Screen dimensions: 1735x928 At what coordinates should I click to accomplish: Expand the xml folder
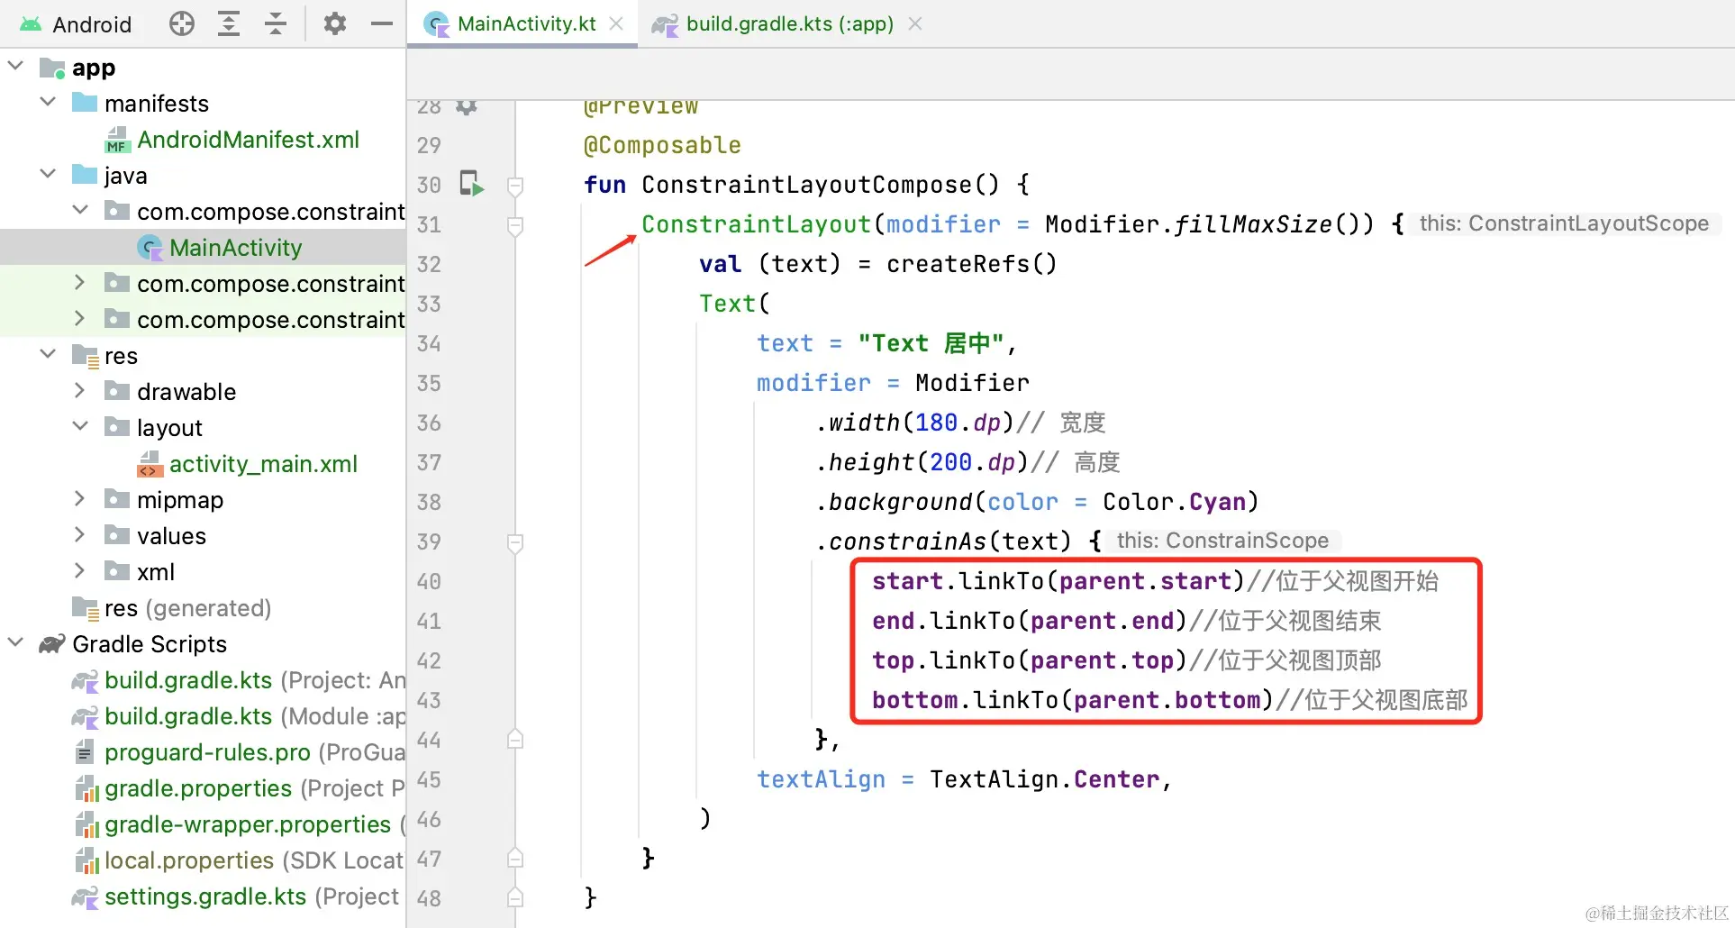coord(79,570)
